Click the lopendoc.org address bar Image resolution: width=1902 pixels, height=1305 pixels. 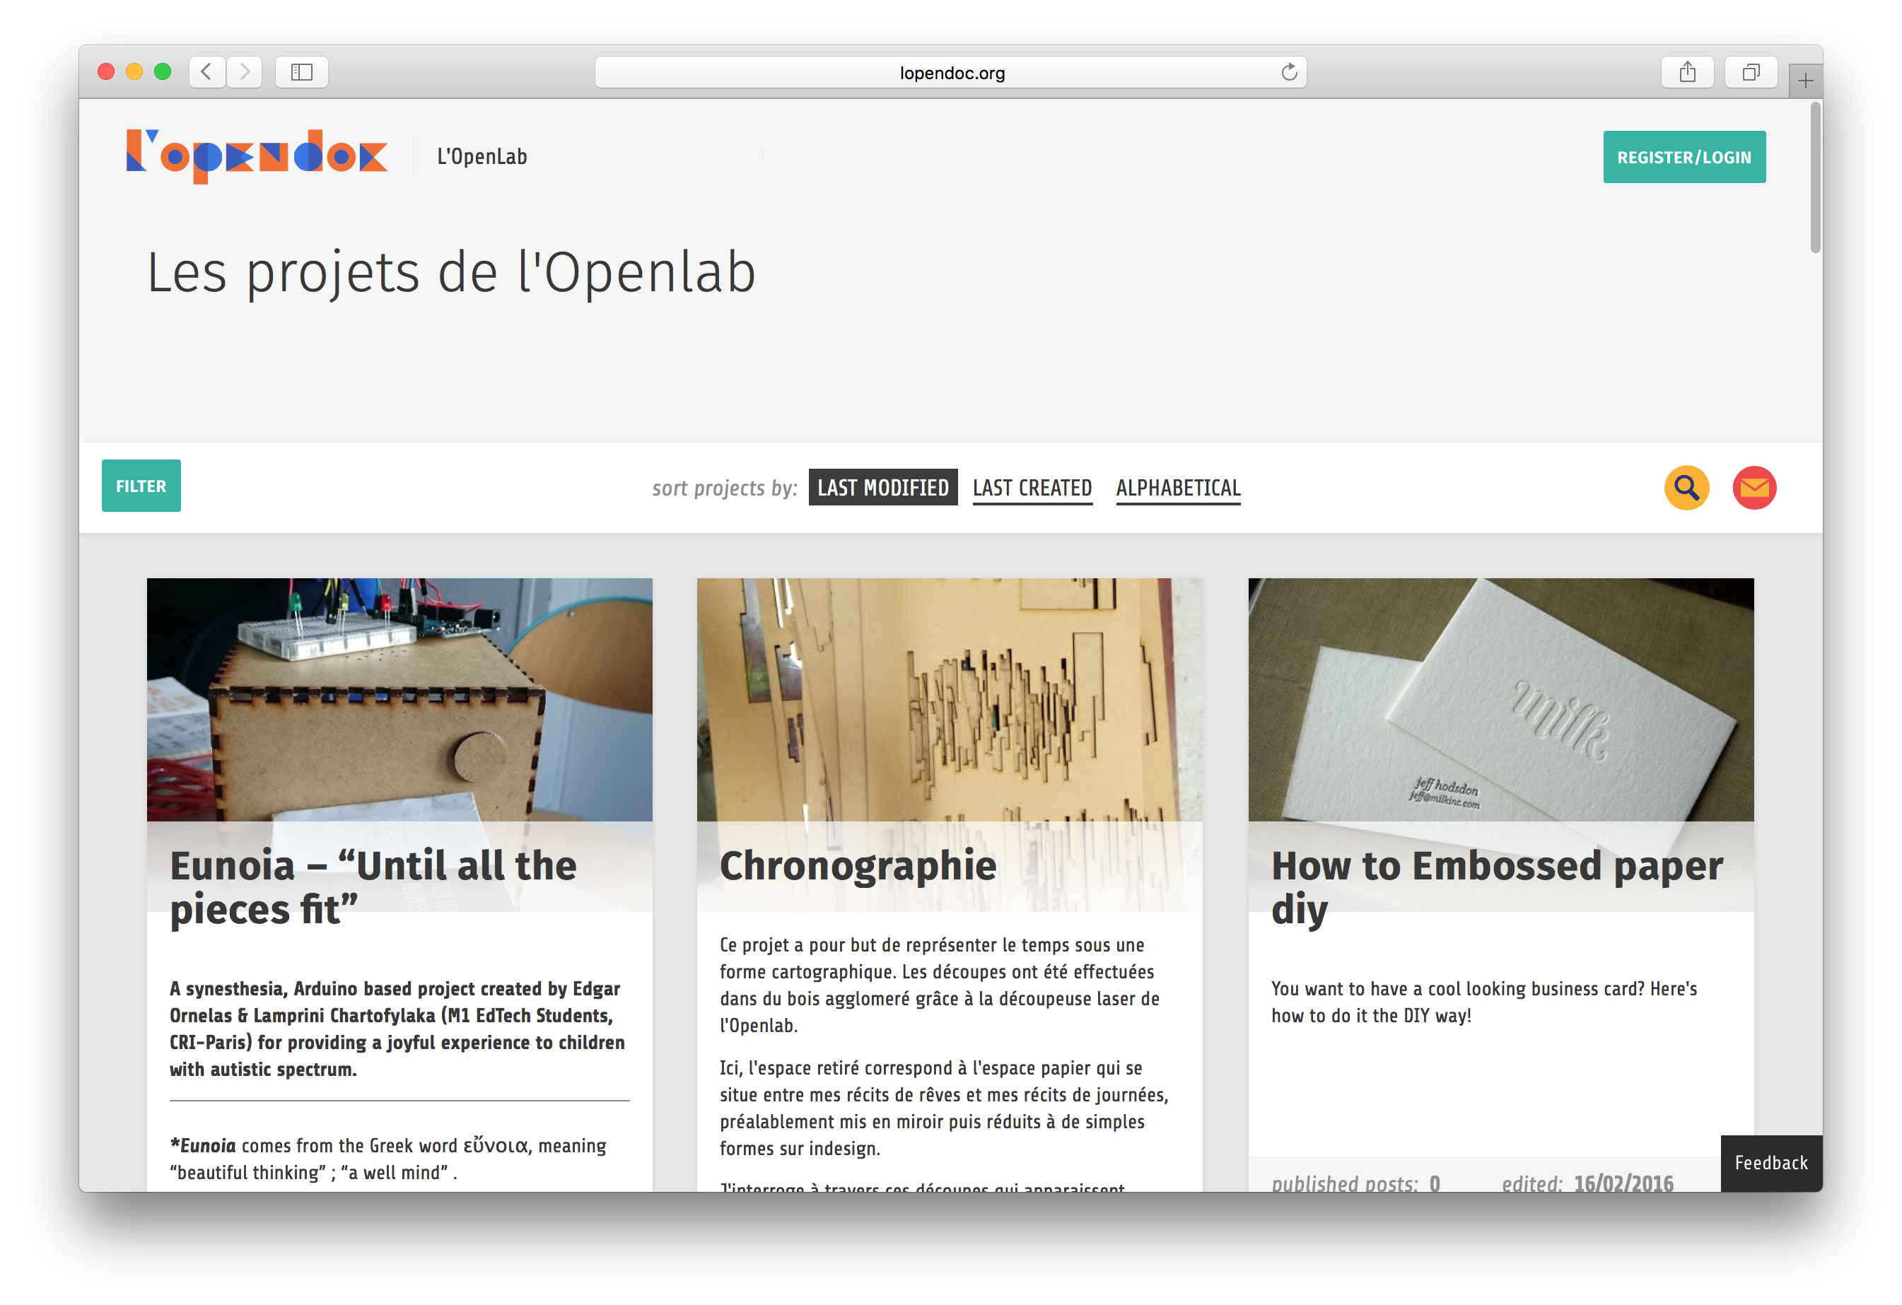[950, 72]
